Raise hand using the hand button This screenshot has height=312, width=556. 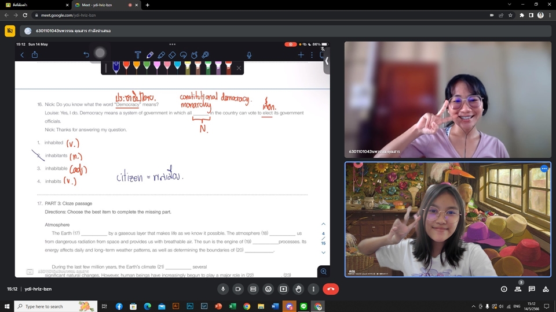[299, 289]
